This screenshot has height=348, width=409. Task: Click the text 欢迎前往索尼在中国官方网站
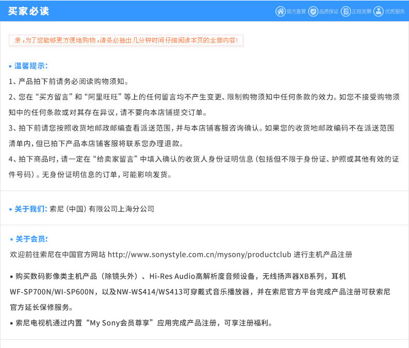(x=57, y=254)
